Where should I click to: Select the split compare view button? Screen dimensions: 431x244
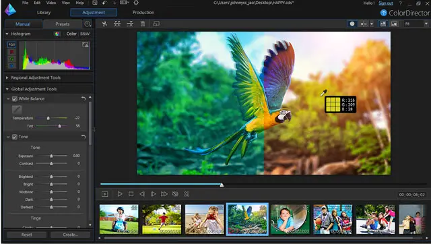point(364,24)
